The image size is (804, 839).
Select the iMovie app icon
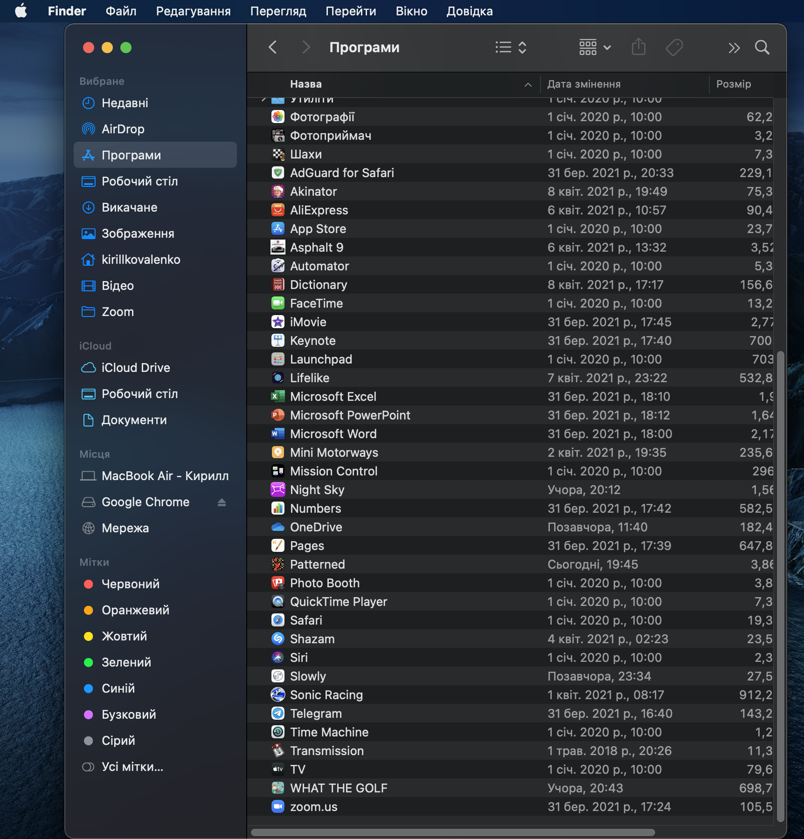pos(278,322)
